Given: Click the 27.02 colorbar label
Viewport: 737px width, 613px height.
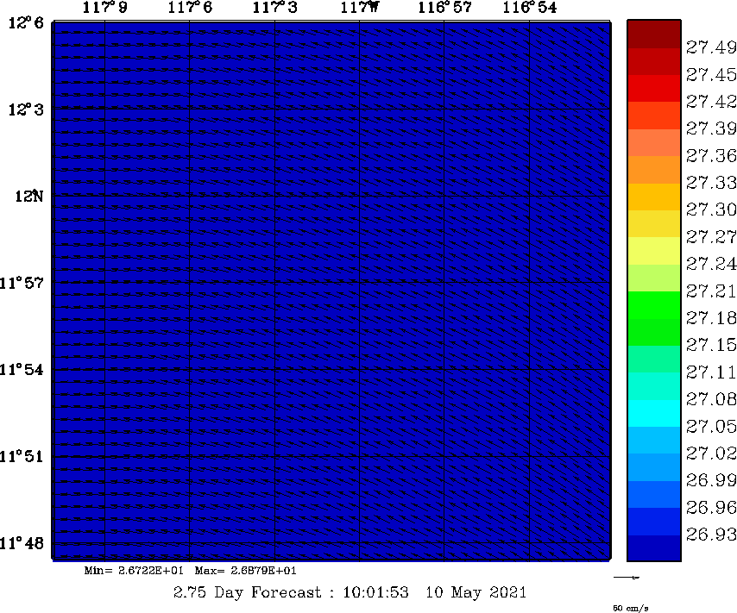Looking at the screenshot, I should (711, 453).
